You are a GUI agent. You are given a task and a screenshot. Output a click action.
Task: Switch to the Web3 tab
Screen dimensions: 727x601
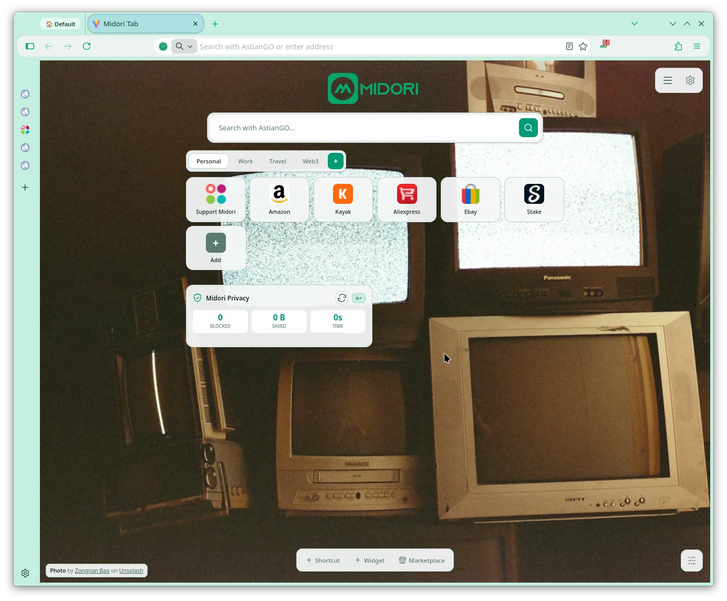(x=310, y=161)
